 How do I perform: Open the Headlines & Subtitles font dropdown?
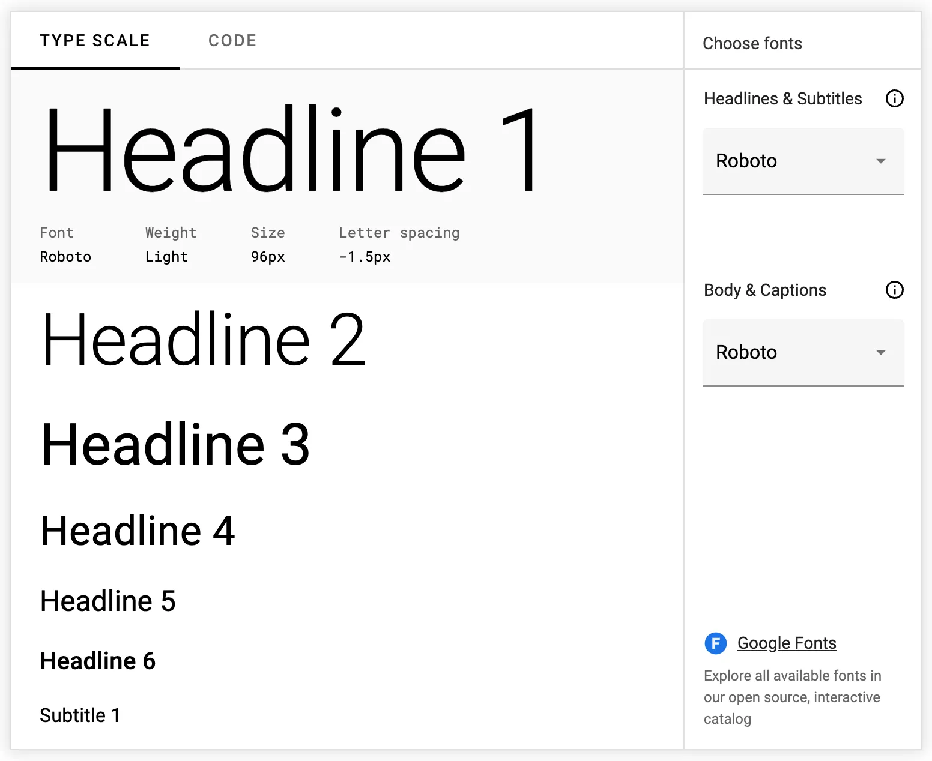click(802, 161)
